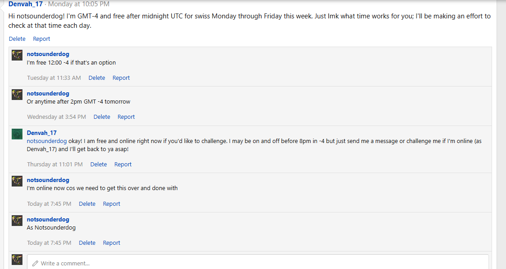This screenshot has height=269, width=506.
Task: Report the Wednesday 3:54 PM comment
Action: tap(126, 117)
